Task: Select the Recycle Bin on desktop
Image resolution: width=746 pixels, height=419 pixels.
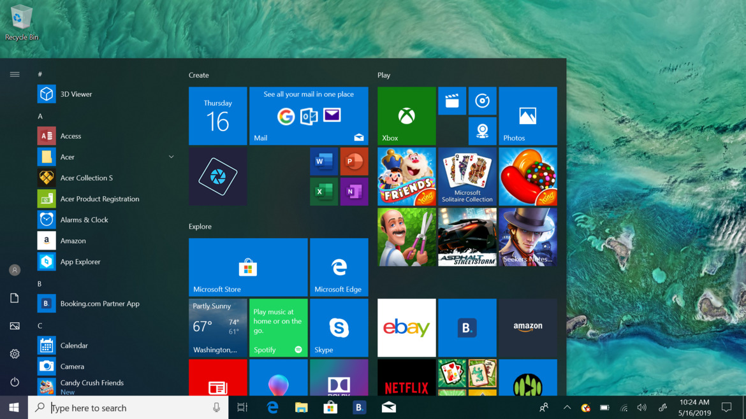Action: (x=21, y=23)
